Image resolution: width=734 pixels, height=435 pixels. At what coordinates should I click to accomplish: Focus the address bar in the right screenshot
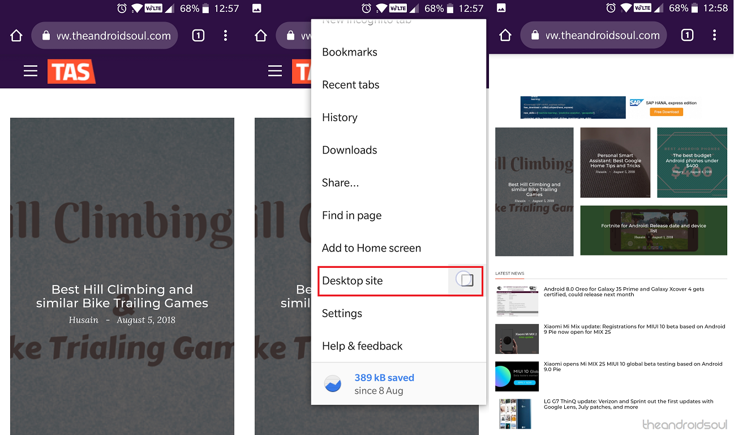coord(594,36)
